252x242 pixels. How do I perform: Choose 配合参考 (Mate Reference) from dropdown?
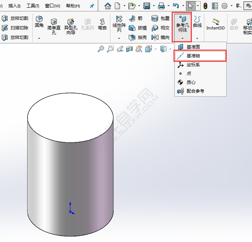click(x=200, y=91)
